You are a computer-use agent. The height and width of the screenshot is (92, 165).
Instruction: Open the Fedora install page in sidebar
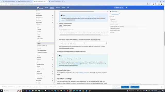click(x=39, y=36)
